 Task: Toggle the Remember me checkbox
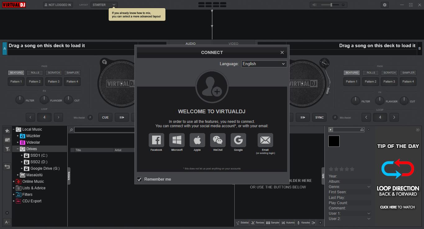coord(139,179)
